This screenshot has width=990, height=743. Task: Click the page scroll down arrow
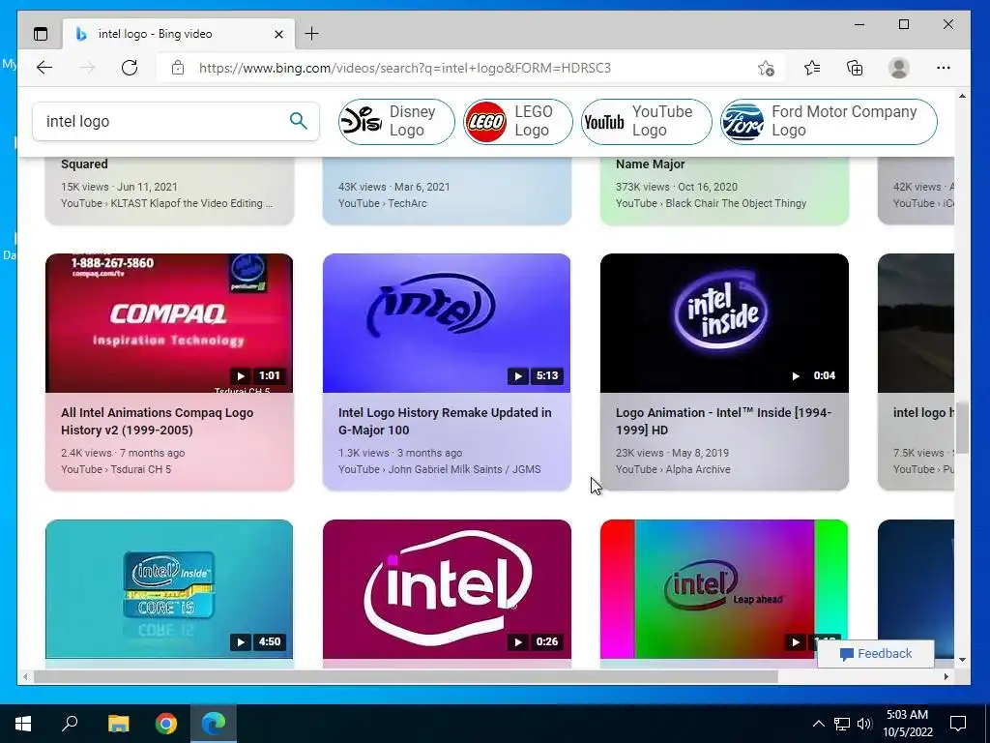pos(962,660)
